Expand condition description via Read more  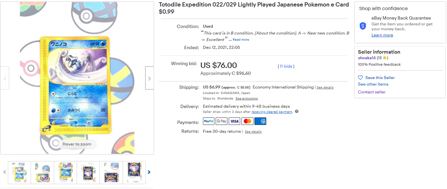tap(241, 40)
